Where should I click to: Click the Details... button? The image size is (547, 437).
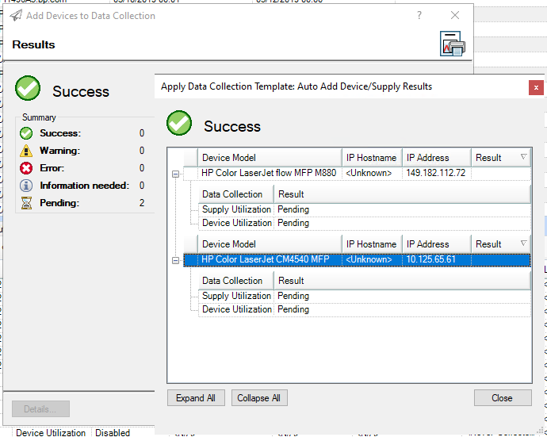pos(40,409)
